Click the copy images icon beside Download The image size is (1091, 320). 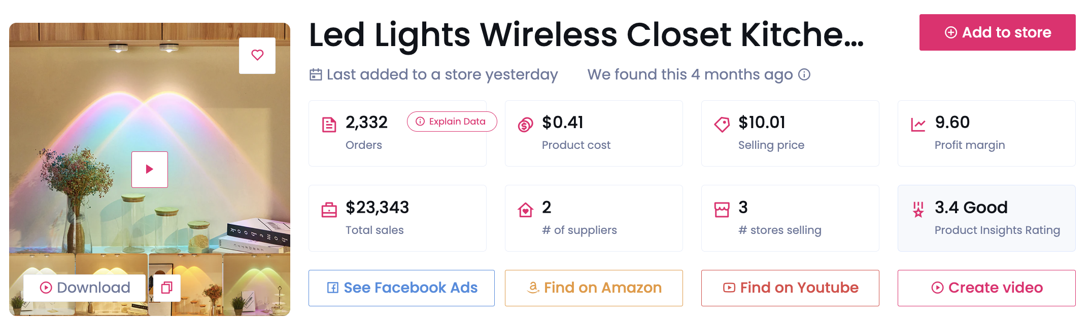click(166, 288)
